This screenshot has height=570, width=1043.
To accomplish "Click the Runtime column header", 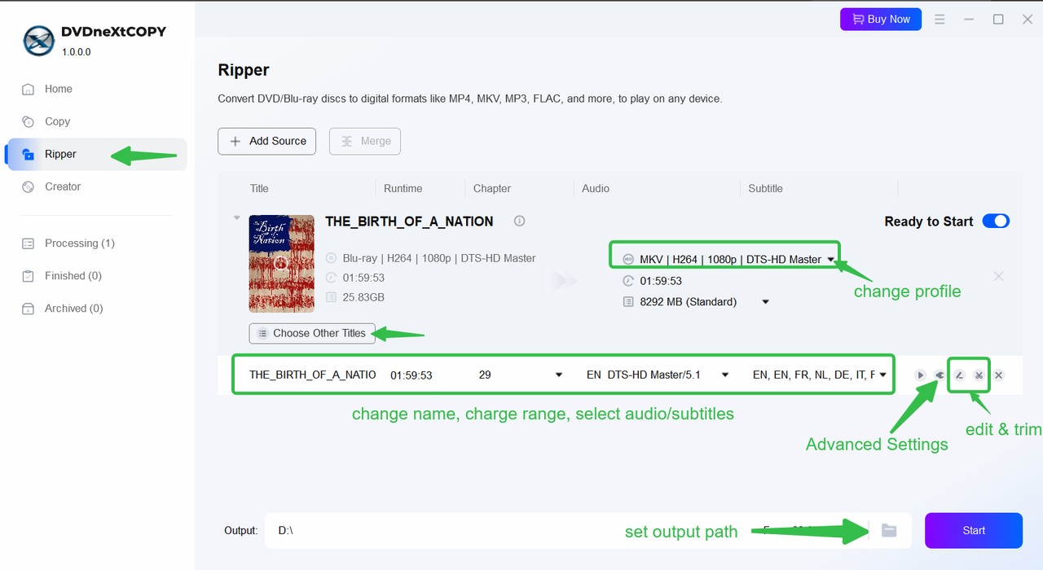I will tap(403, 188).
